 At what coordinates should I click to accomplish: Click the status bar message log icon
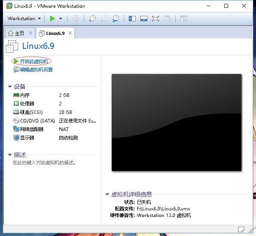click(x=241, y=229)
